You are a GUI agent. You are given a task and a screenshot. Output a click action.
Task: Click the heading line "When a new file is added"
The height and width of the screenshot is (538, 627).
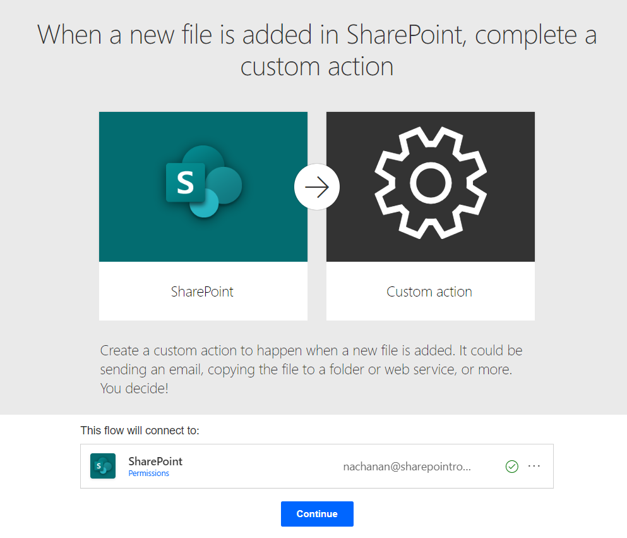coord(317,34)
